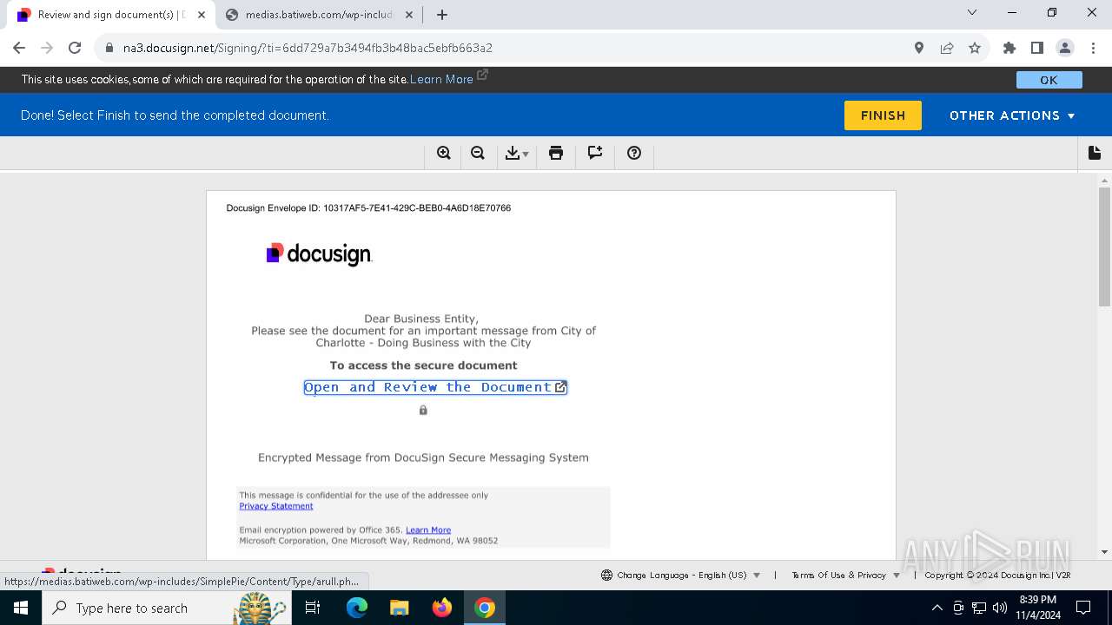Click the volume speaker tray icon
The image size is (1112, 625).
point(1000,608)
